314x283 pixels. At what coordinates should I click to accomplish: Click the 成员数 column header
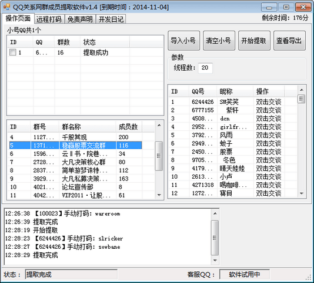pyautogui.click(x=129, y=127)
